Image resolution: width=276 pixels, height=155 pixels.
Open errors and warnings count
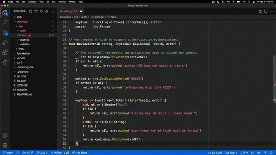point(42,153)
